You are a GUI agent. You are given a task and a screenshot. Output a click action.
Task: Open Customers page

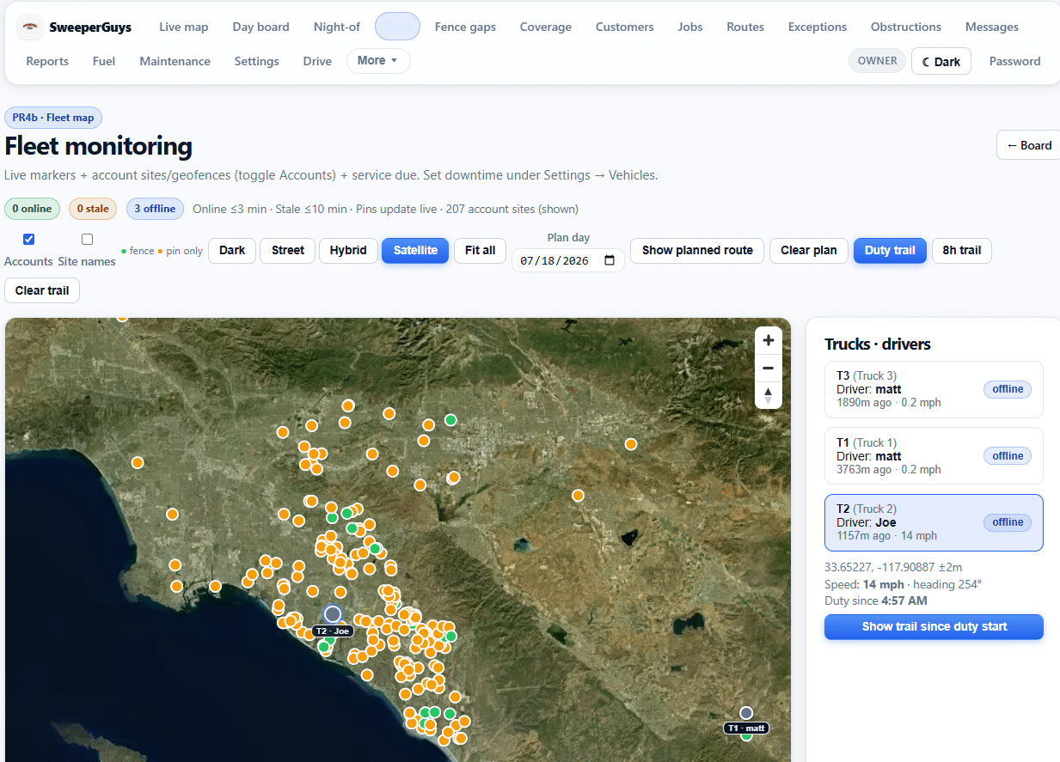(625, 27)
